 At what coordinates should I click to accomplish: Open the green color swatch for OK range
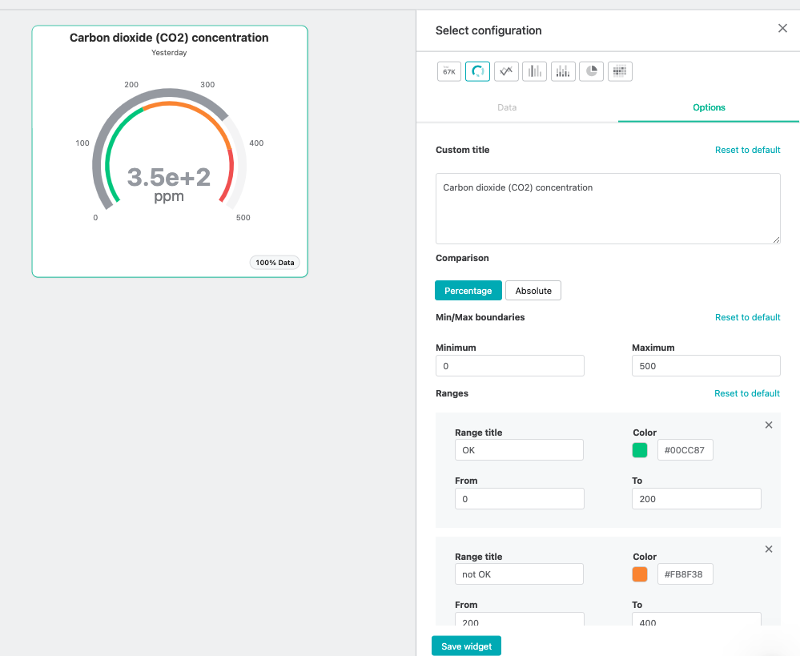(x=640, y=450)
